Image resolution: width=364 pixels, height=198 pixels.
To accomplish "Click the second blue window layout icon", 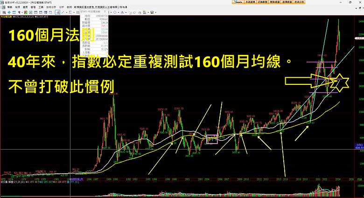I will 41,12.
